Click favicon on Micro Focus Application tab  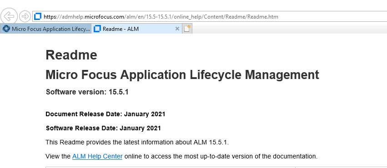click(x=6, y=29)
